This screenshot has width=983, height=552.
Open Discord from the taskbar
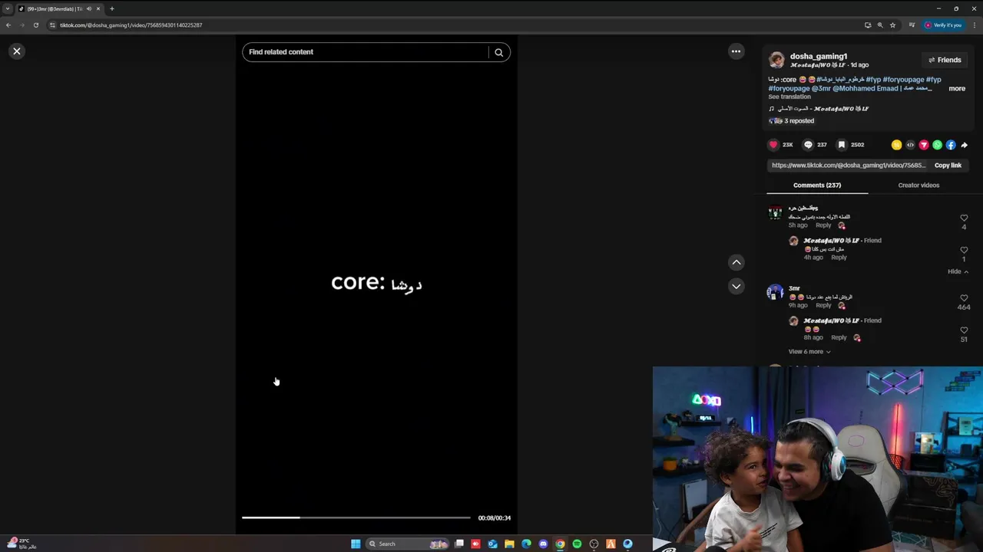(543, 544)
